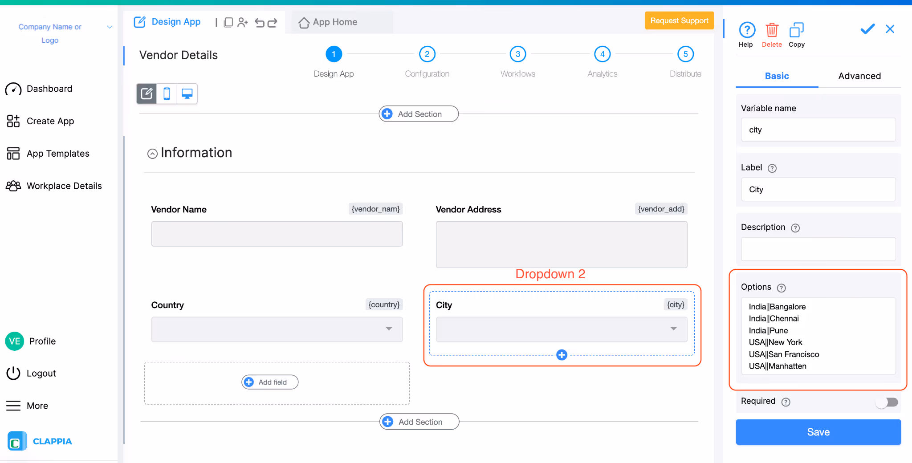The height and width of the screenshot is (463, 912).
Task: Go to step 1 Design App
Action: tap(334, 54)
